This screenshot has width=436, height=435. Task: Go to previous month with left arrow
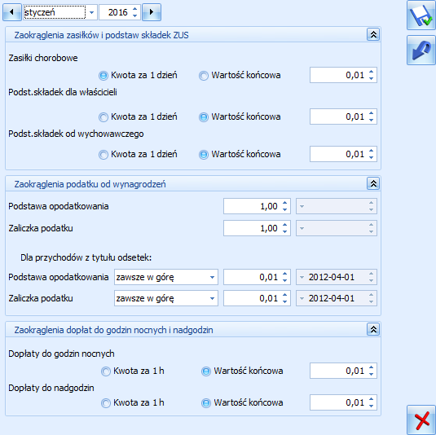tap(12, 12)
